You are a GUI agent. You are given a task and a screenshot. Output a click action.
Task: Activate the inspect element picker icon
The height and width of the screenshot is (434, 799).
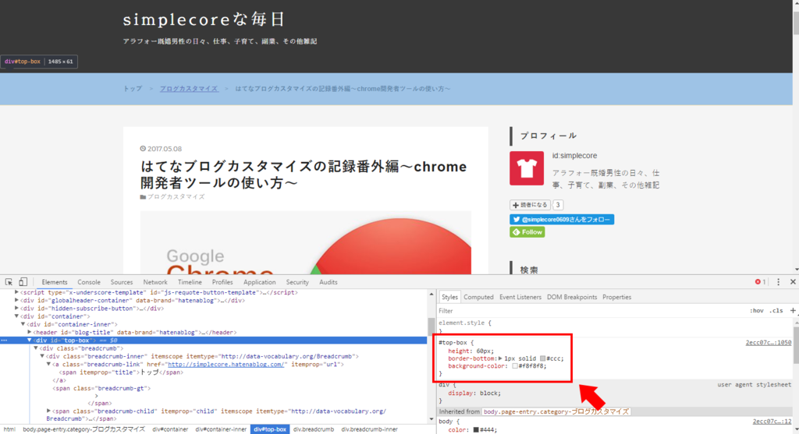click(9, 282)
